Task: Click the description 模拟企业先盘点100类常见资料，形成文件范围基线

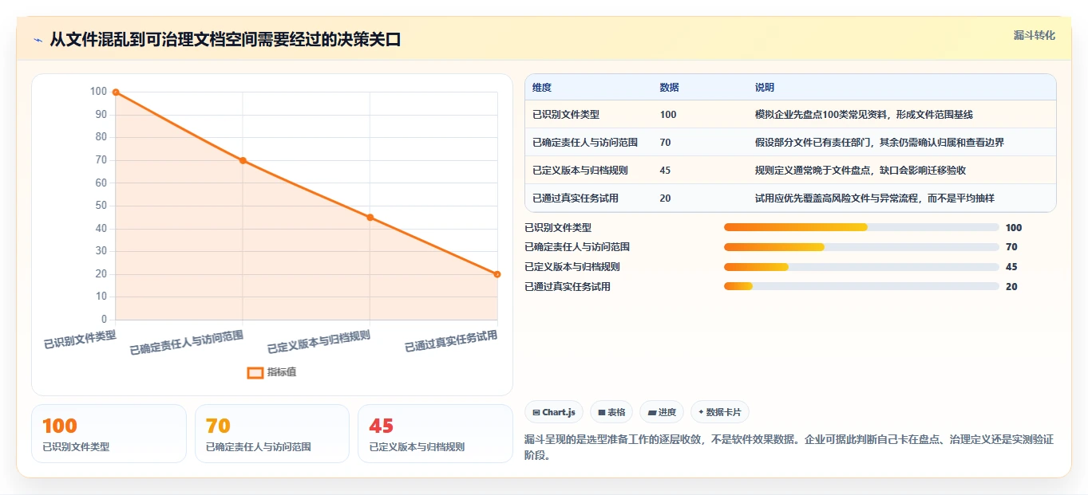Action: coord(864,115)
